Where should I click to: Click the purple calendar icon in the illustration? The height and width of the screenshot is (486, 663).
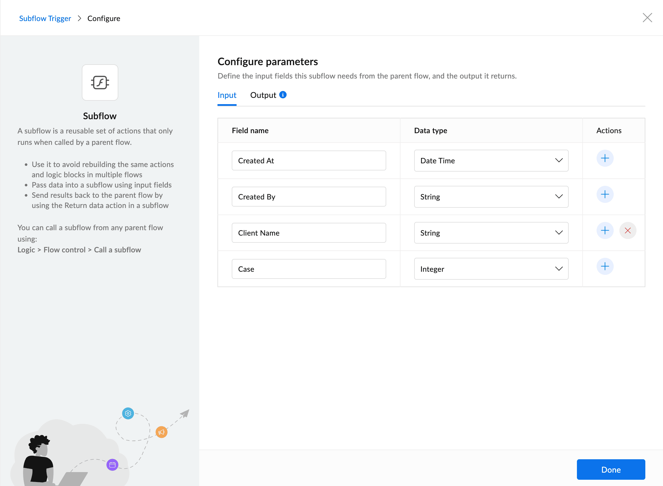click(112, 465)
